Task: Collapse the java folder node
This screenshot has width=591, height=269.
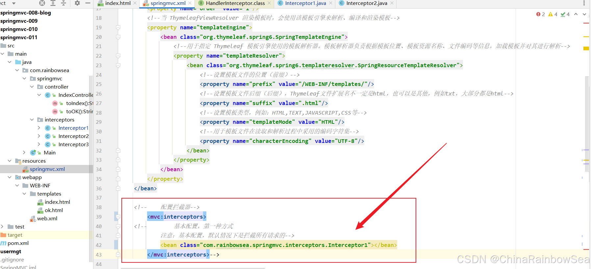Action: 10,62
